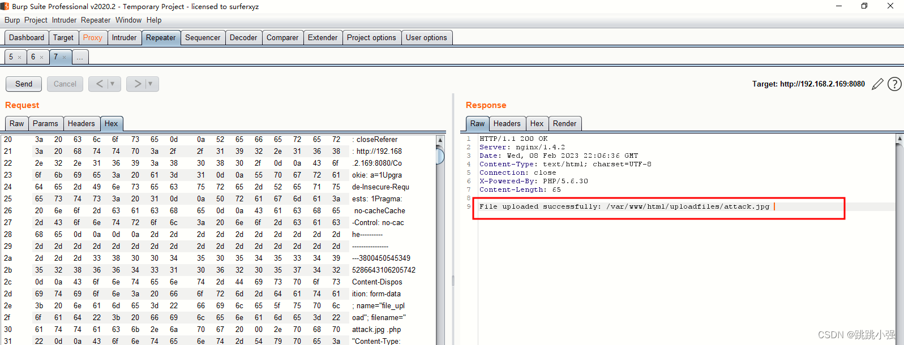
Task: Click 'no-cacheCache' decoded text row 26
Action: [x=380, y=211]
